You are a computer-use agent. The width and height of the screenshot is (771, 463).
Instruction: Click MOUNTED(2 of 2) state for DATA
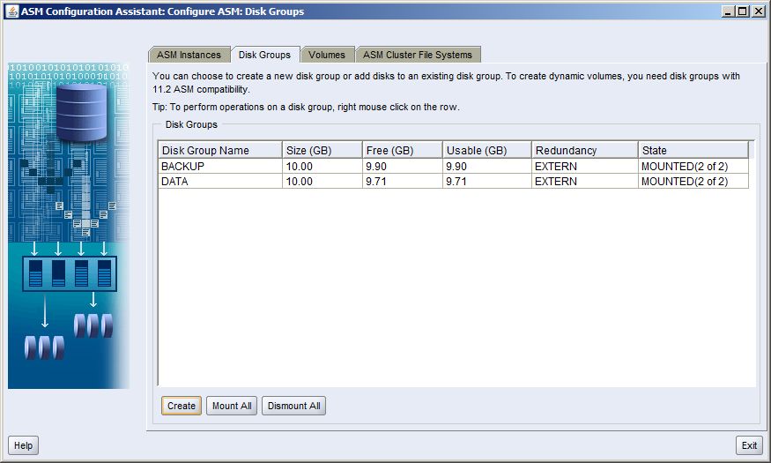click(x=693, y=181)
